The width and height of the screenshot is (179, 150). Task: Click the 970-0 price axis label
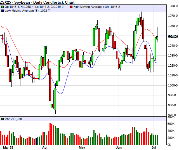[x=172, y=115]
